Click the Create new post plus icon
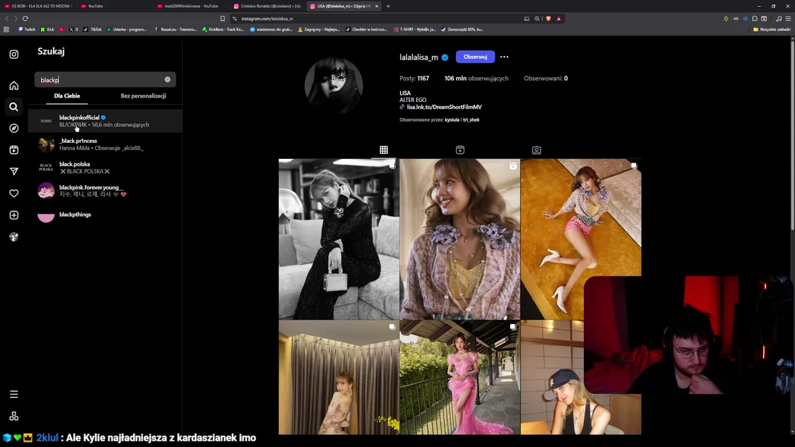 click(14, 215)
